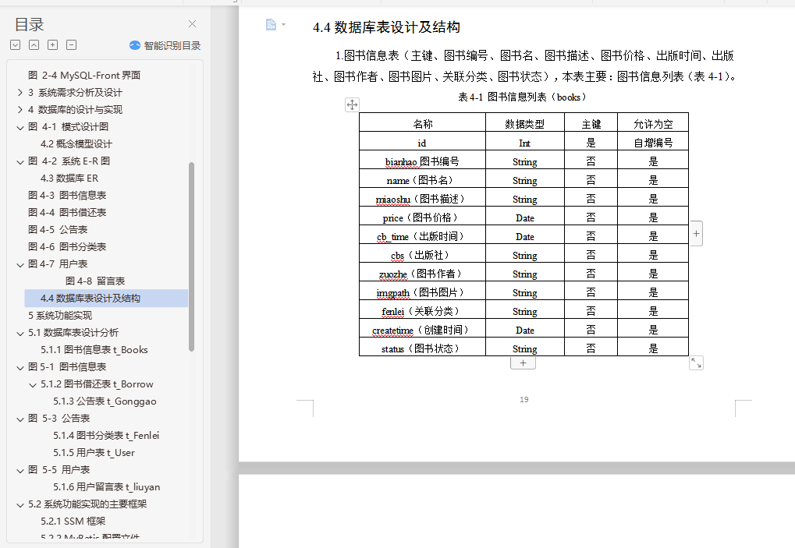
Task: Expand the 3 系统需求分析及设计 outline item
Action: [20, 93]
